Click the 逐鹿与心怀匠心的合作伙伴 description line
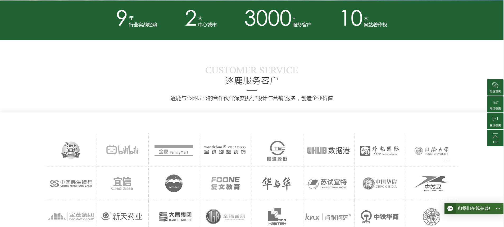504x227 pixels. pyautogui.click(x=252, y=98)
